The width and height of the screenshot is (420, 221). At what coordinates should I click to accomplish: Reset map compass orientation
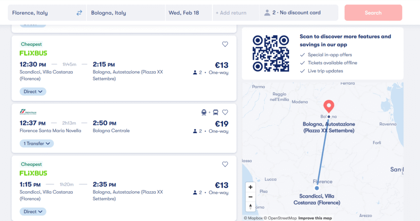point(251,207)
